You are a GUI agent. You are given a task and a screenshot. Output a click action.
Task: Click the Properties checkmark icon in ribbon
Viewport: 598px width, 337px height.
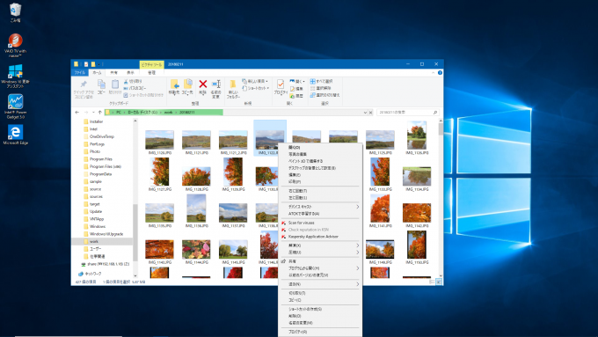click(x=281, y=84)
